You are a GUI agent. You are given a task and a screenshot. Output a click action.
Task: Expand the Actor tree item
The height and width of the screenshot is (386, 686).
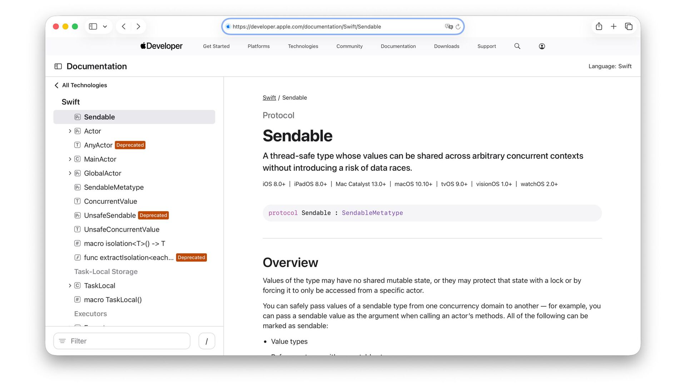[70, 131]
